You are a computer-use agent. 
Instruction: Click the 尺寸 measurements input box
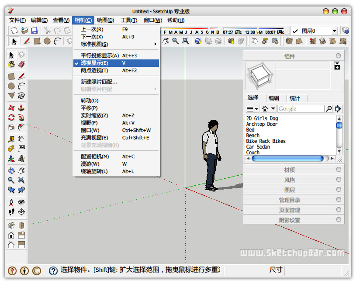[313, 270]
